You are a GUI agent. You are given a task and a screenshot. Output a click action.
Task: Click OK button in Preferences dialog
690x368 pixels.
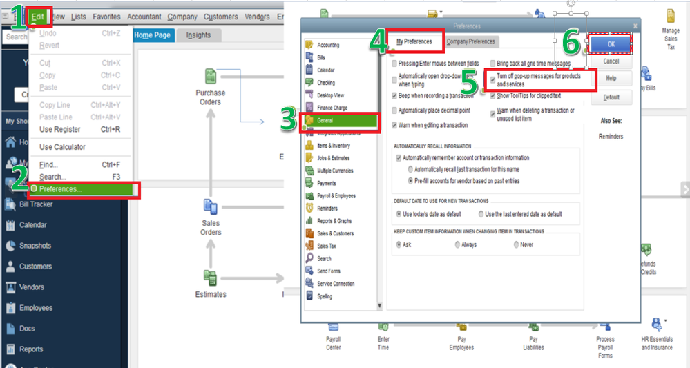[611, 44]
